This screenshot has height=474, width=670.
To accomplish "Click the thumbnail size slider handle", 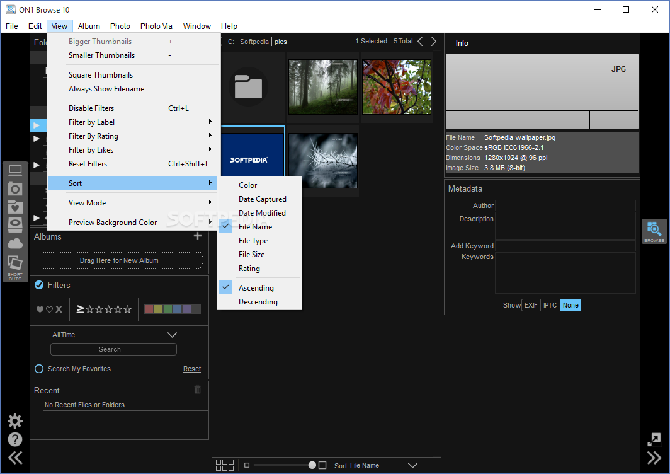I will pos(312,465).
